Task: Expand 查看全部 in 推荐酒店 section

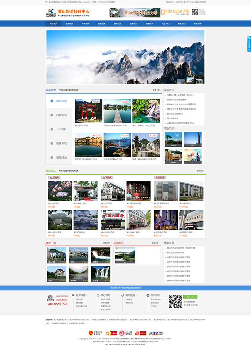Action: [200, 171]
